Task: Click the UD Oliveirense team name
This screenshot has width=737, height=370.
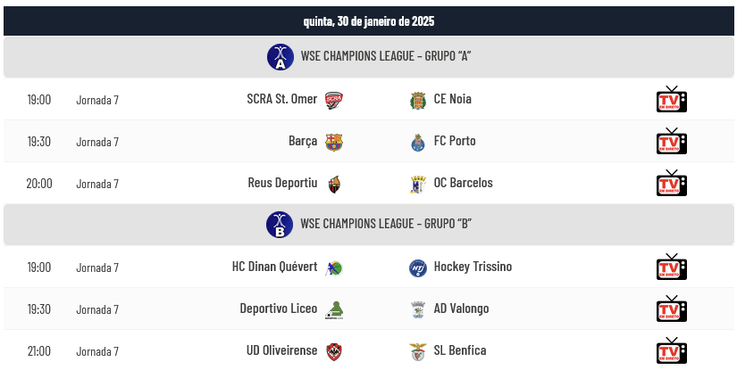Action: coord(281,350)
